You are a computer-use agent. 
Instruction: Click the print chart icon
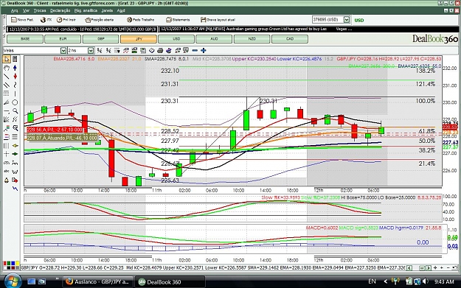click(x=160, y=51)
